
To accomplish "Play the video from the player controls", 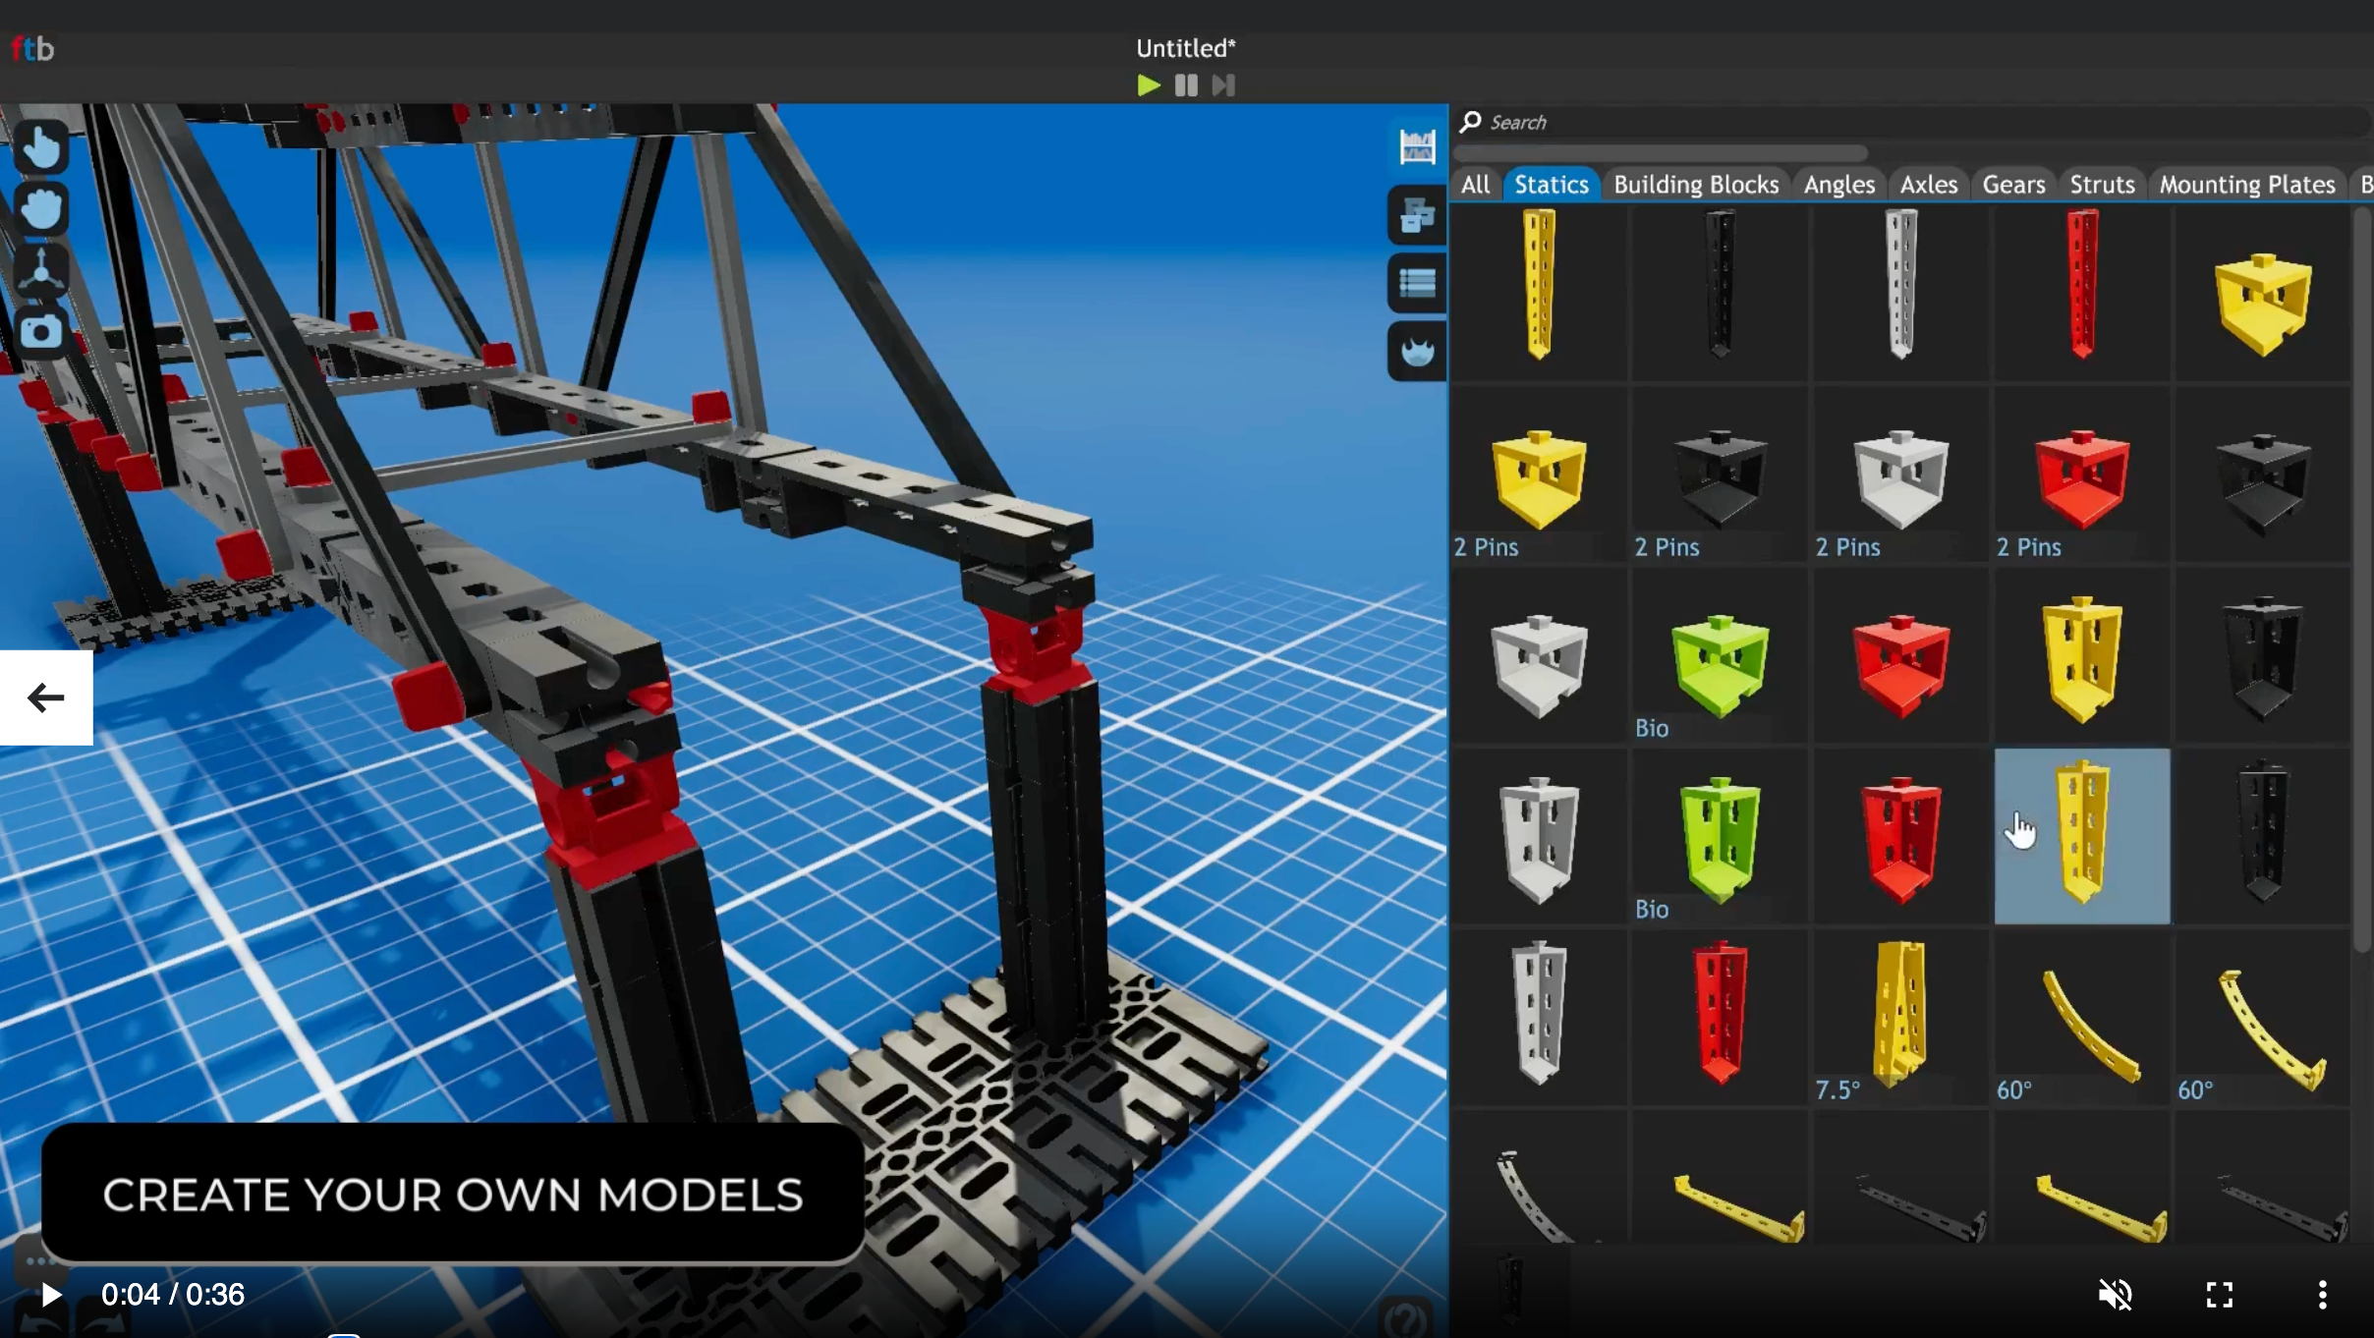I will [x=51, y=1295].
